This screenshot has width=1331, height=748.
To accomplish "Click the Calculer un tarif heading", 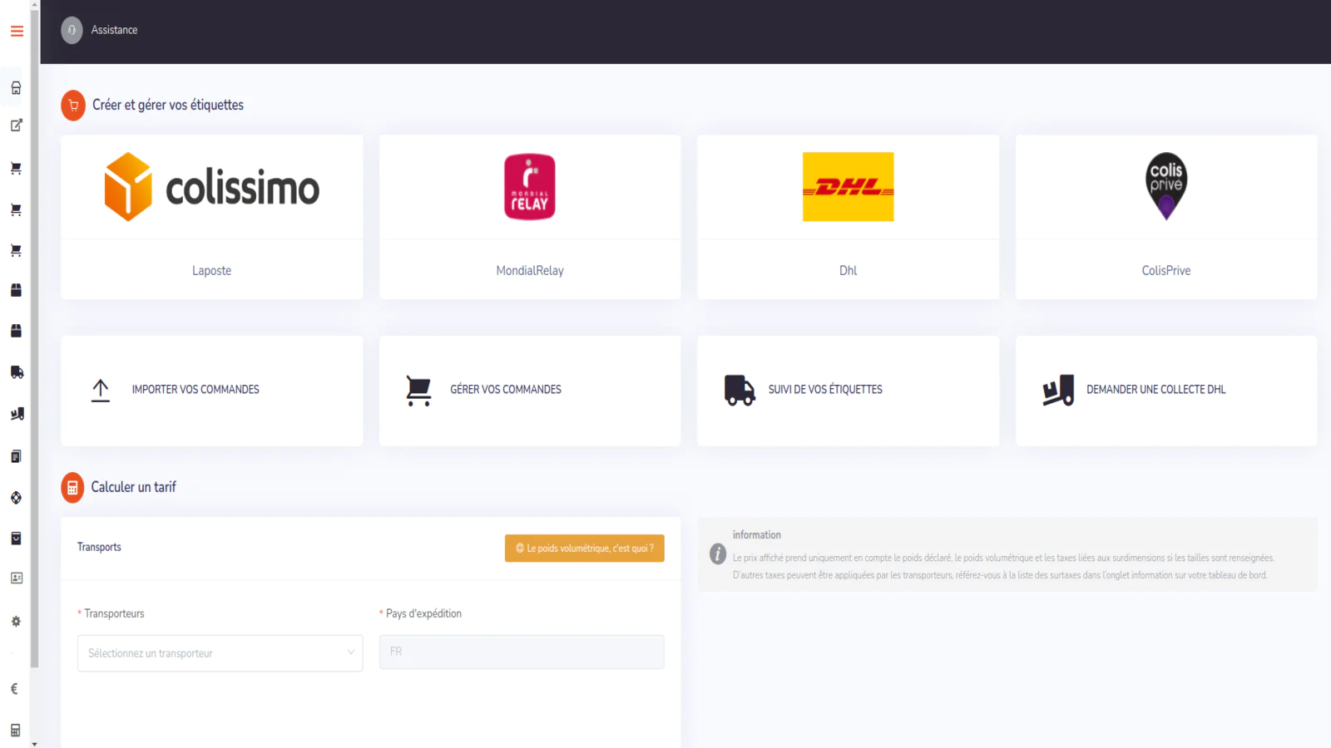I will pos(134,487).
